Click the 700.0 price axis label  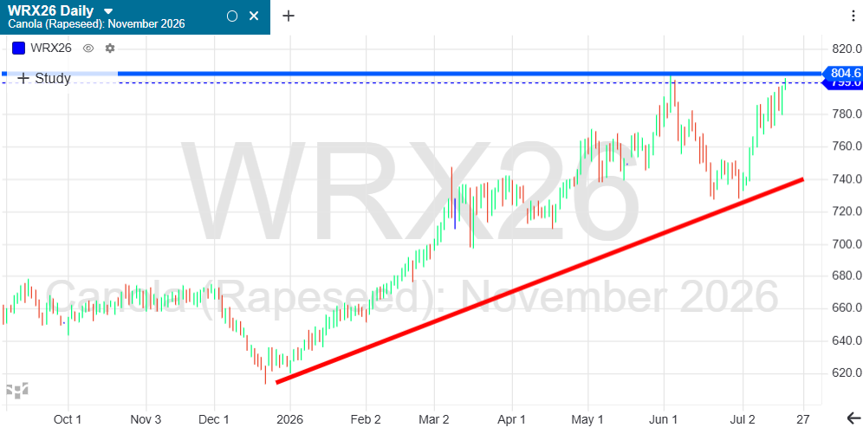tap(847, 243)
